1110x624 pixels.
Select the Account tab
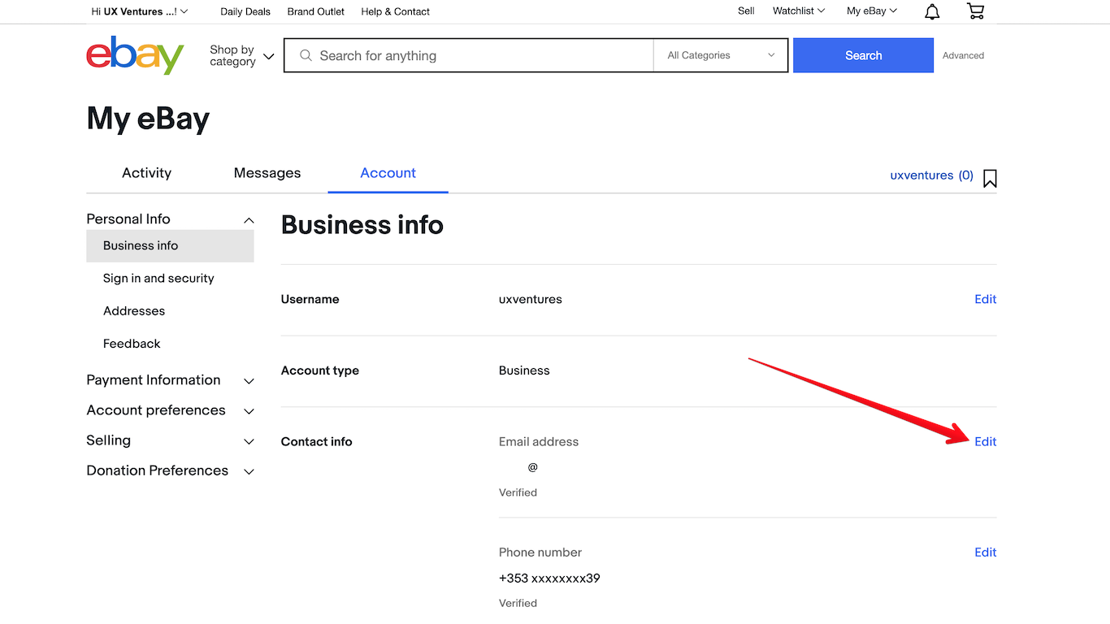pyautogui.click(x=388, y=173)
